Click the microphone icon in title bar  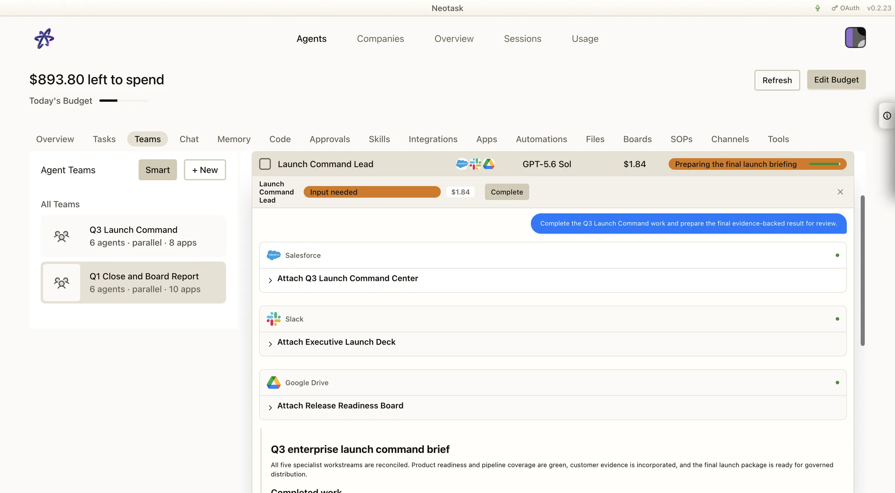[x=817, y=8]
